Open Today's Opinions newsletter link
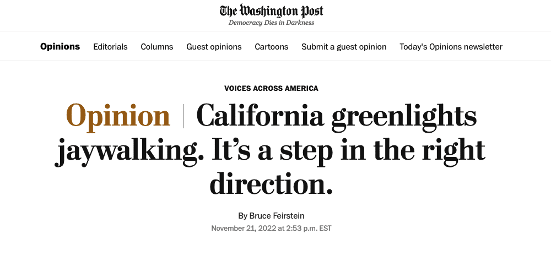This screenshot has height=261, width=551. [451, 47]
